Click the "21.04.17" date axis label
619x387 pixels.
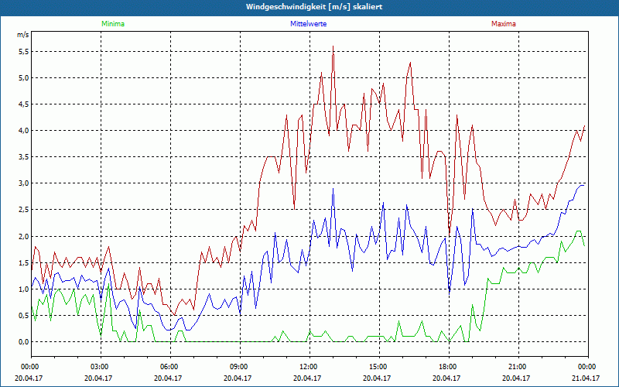tap(587, 378)
